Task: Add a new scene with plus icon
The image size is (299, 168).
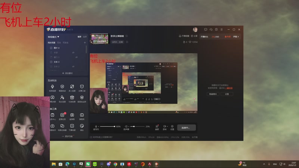Action: (85, 43)
